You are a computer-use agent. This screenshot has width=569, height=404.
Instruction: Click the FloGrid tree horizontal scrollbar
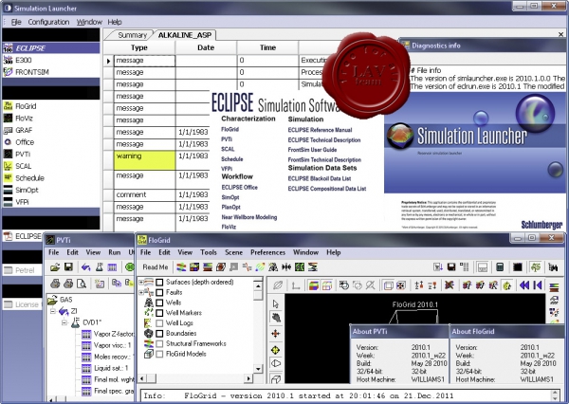click(x=195, y=378)
